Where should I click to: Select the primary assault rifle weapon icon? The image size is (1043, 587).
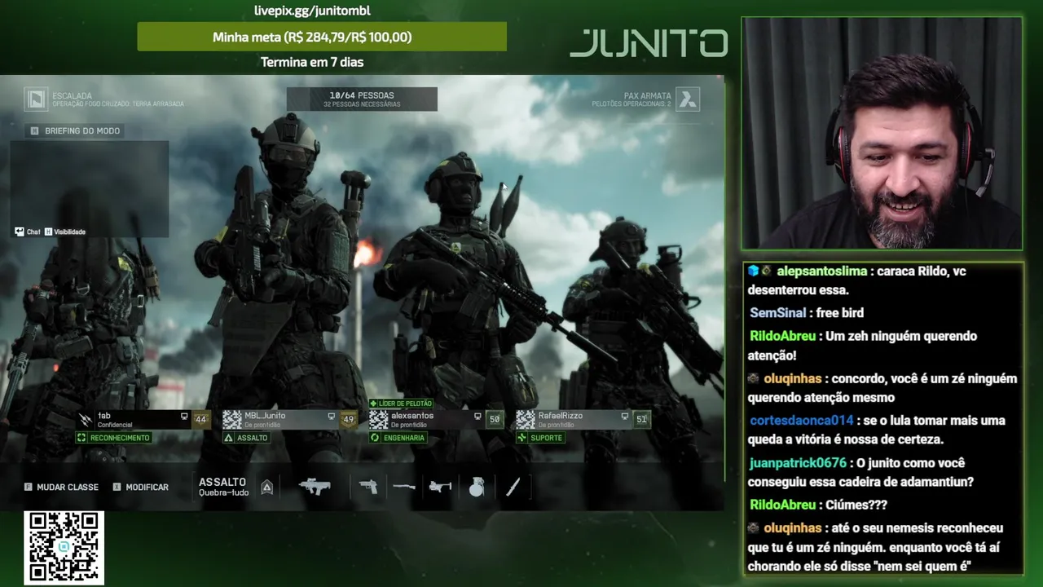315,487
